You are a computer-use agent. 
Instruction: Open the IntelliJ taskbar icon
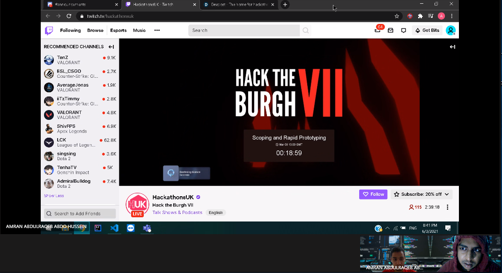point(98,228)
